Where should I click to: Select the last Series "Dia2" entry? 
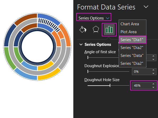(x=132, y=63)
